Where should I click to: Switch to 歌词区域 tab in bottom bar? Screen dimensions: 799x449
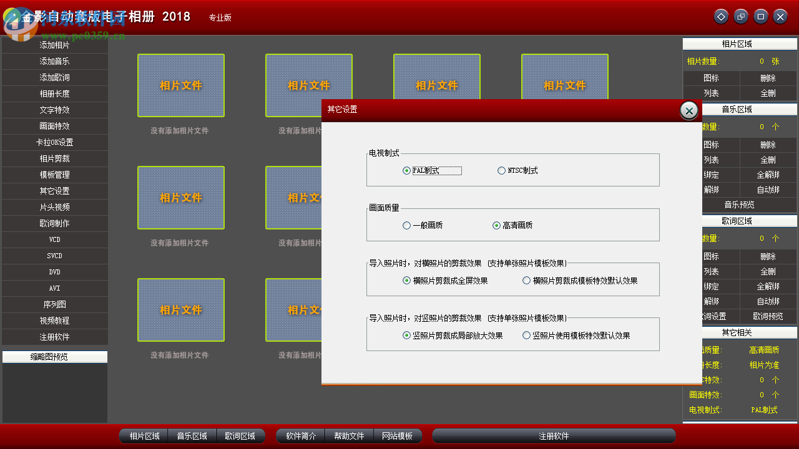(x=240, y=436)
